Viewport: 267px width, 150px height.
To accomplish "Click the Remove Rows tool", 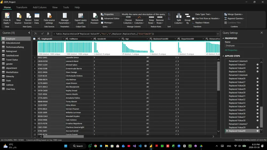I will click(160, 20).
